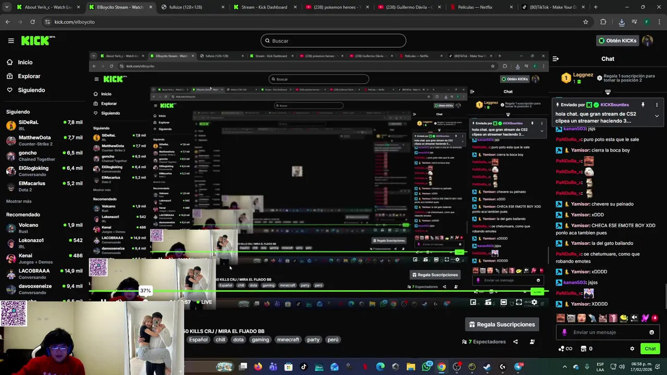Screen dimensions: 667x375
Task: Open ElGlogloking's channel
Action: 44,171
